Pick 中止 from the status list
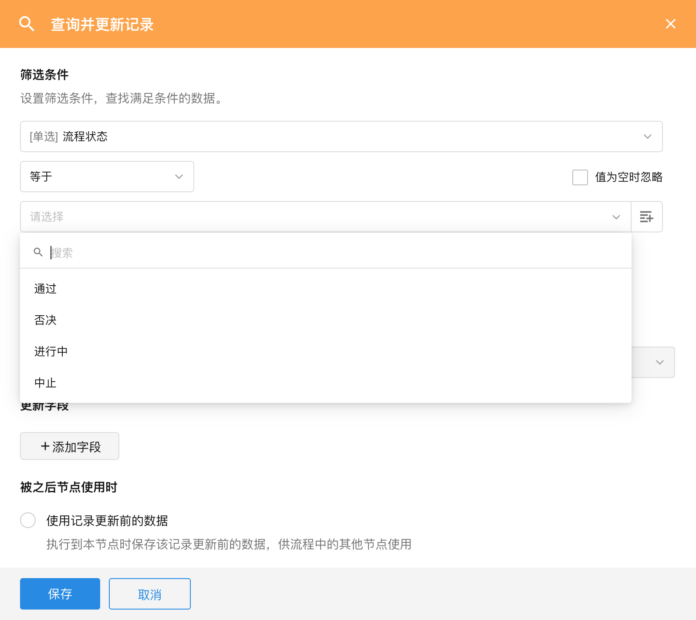Screen dimensions: 696x620 (x=46, y=383)
